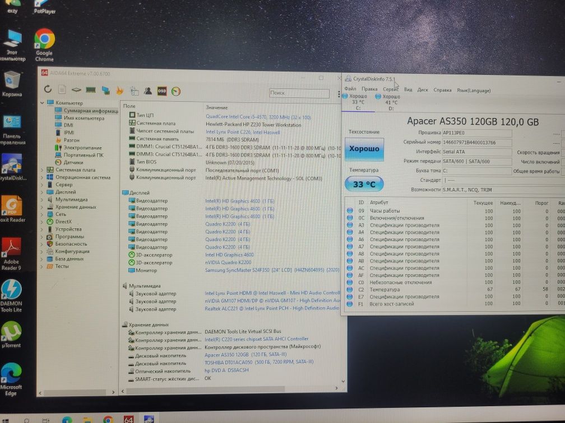The height and width of the screenshot is (423, 565).
Task: Select the Этот компьютер desktop icon
Action: 12,45
